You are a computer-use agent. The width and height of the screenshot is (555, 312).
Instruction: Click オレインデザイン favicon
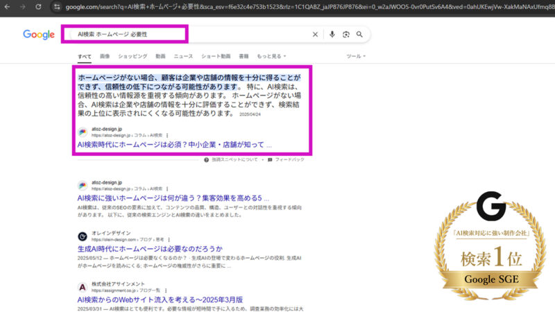pyautogui.click(x=83, y=236)
